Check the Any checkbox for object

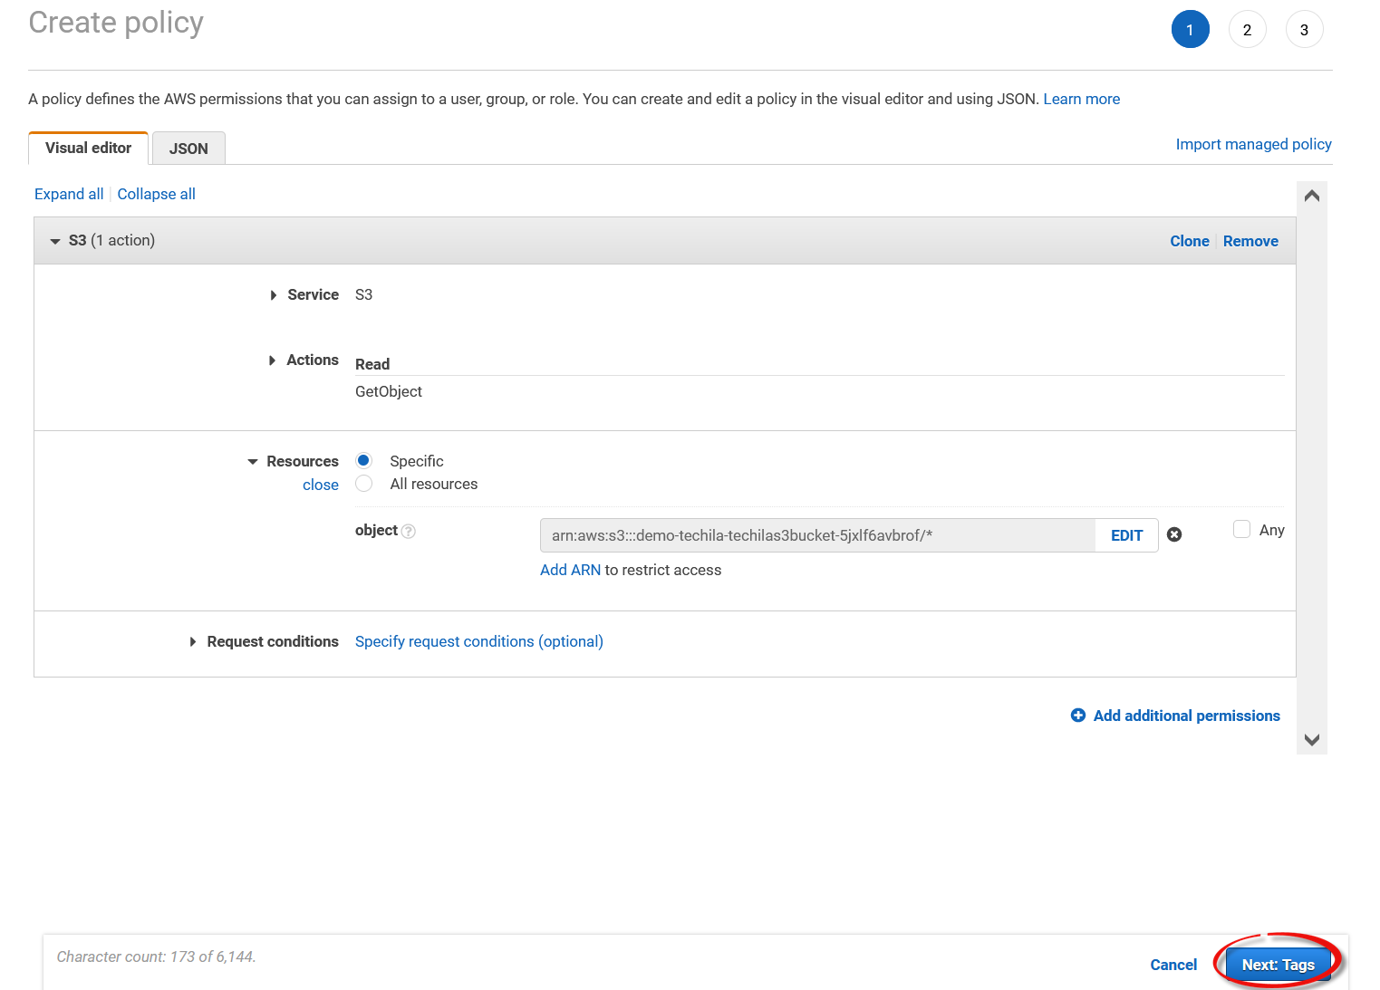(1241, 530)
